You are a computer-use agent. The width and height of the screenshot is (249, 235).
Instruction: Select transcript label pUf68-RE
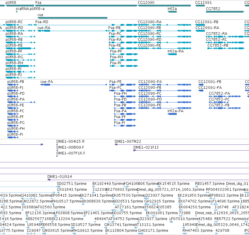click(14, 45)
